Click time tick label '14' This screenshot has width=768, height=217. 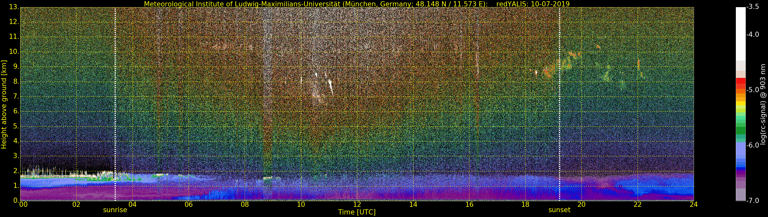click(x=413, y=204)
